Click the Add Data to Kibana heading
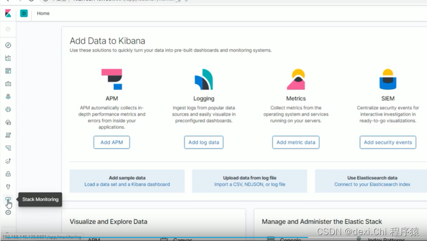This screenshot has width=427, height=241. (107, 41)
